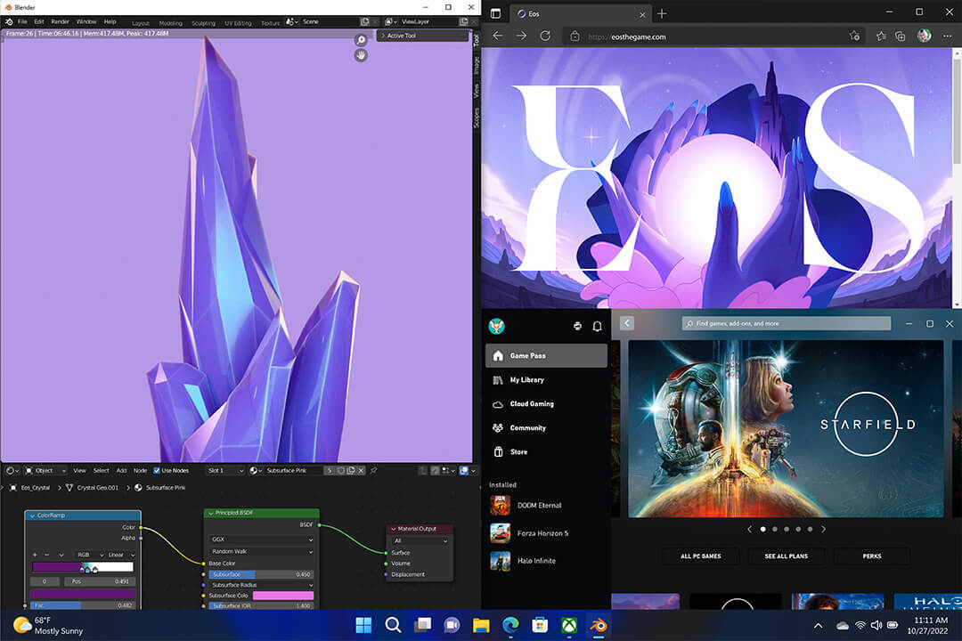Collapse the ColorRamp node header
The width and height of the screenshot is (962, 641).
(32, 514)
